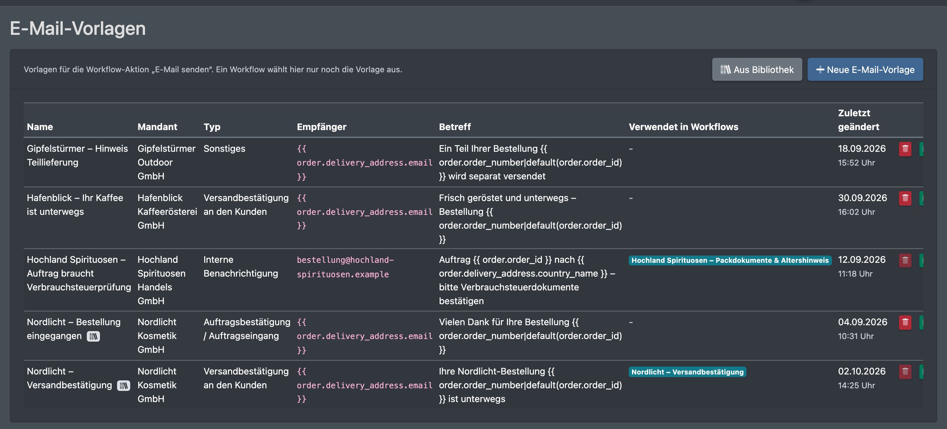Click Hochland Spirituosen Handels GmbH mandant cell
Viewport: 947px width, 429px height.
(161, 280)
